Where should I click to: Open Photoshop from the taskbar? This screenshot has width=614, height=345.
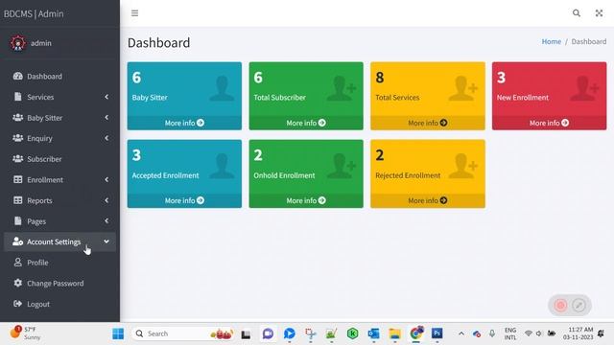(437, 333)
